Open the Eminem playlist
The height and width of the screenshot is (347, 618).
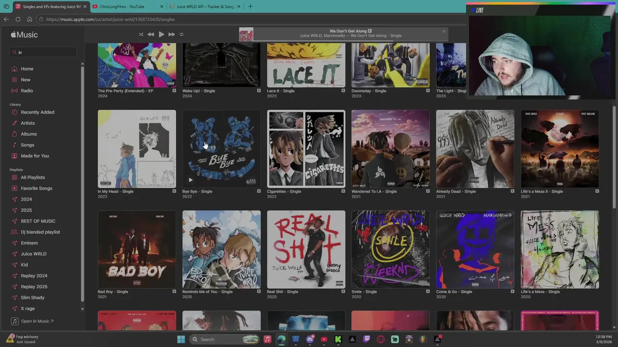point(29,243)
